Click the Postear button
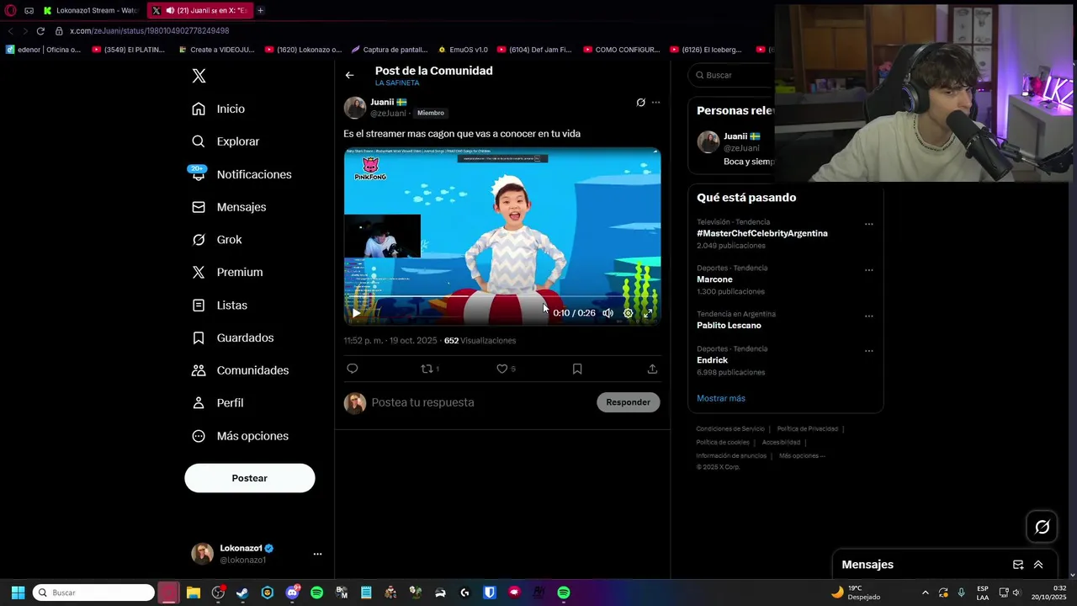The image size is (1077, 606). (x=250, y=478)
